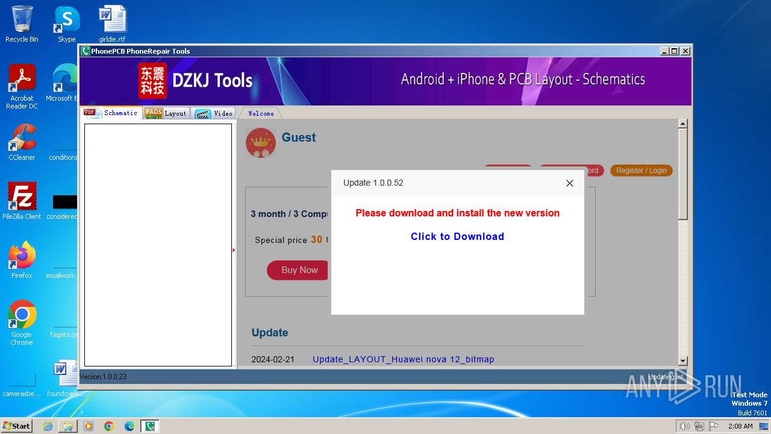Open the Schematic tab
The height and width of the screenshot is (434, 771).
pos(111,113)
